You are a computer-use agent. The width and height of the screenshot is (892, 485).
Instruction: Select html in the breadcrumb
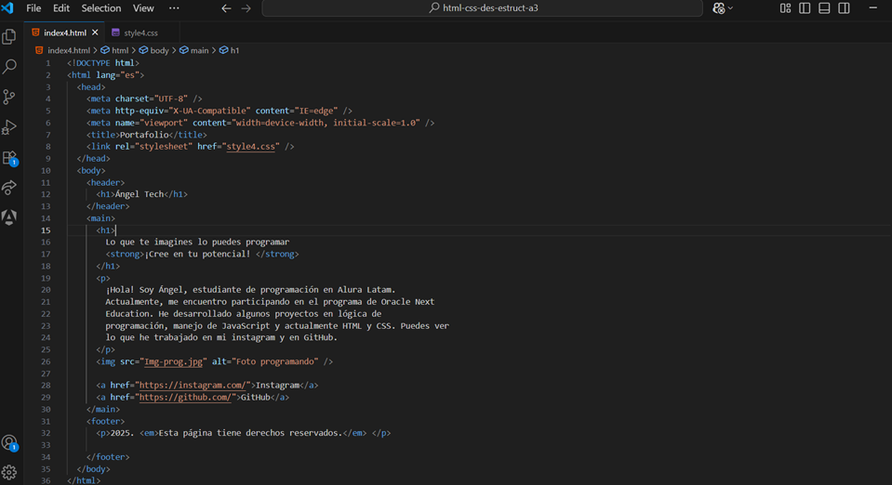(x=120, y=50)
